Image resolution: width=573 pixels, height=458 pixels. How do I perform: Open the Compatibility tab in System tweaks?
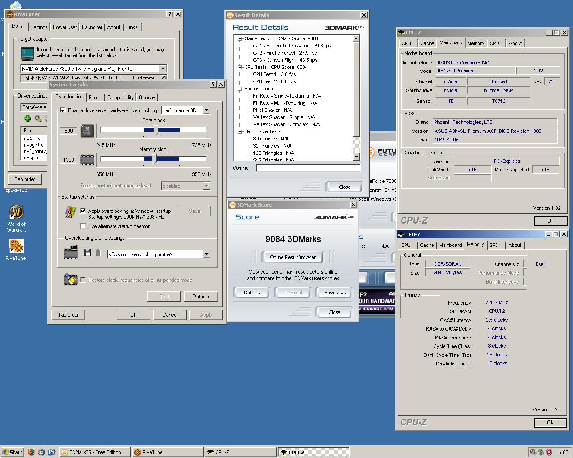120,97
